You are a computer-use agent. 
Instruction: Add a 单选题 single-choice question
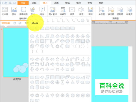(x=102, y=11)
